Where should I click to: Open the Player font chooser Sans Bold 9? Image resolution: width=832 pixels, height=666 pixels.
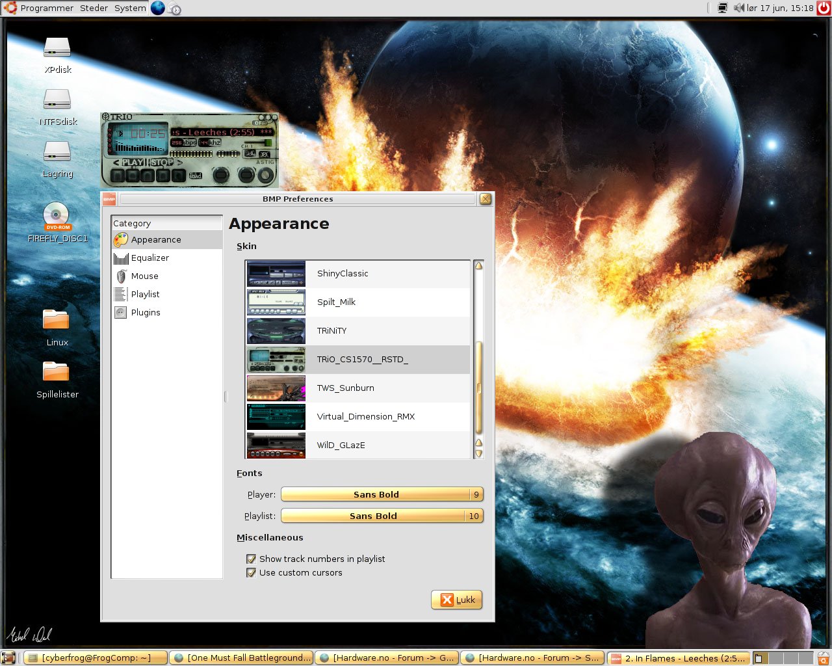(382, 494)
